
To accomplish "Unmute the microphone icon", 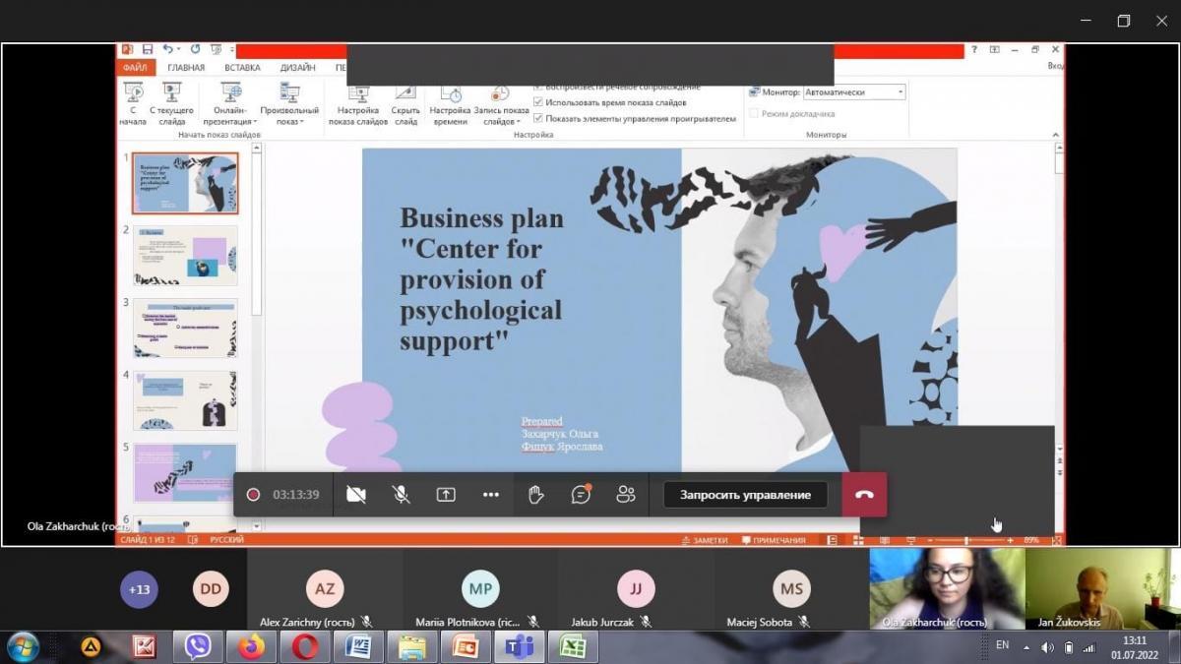I will (402, 495).
